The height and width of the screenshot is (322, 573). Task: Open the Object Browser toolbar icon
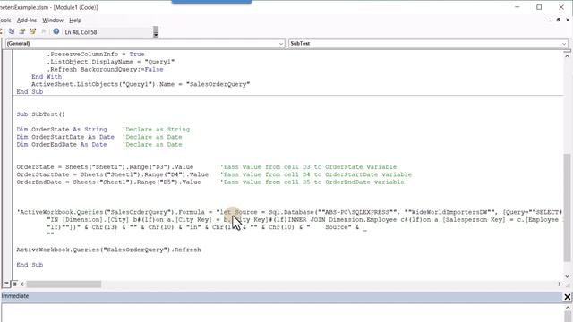(33, 32)
